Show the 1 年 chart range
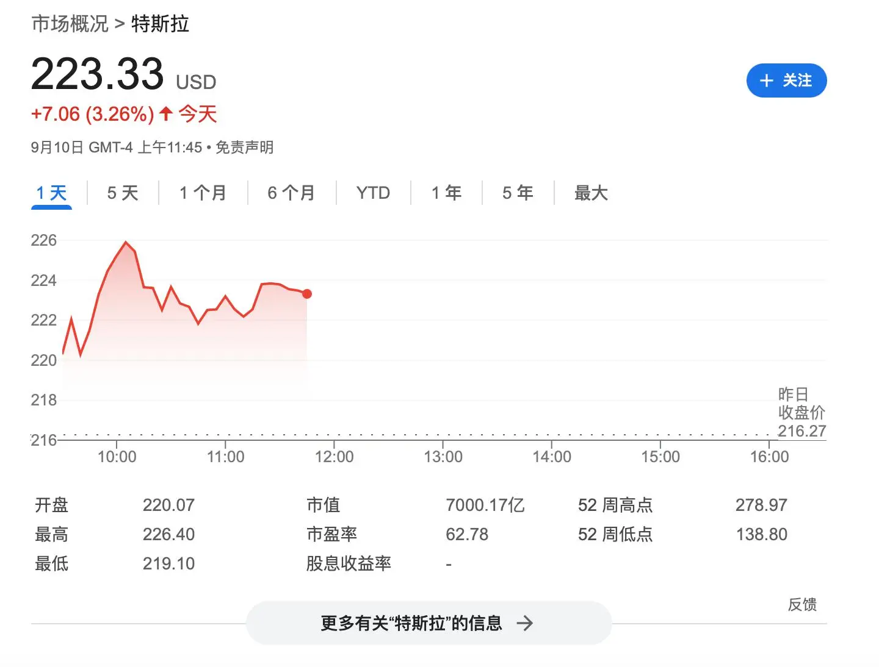 [446, 193]
